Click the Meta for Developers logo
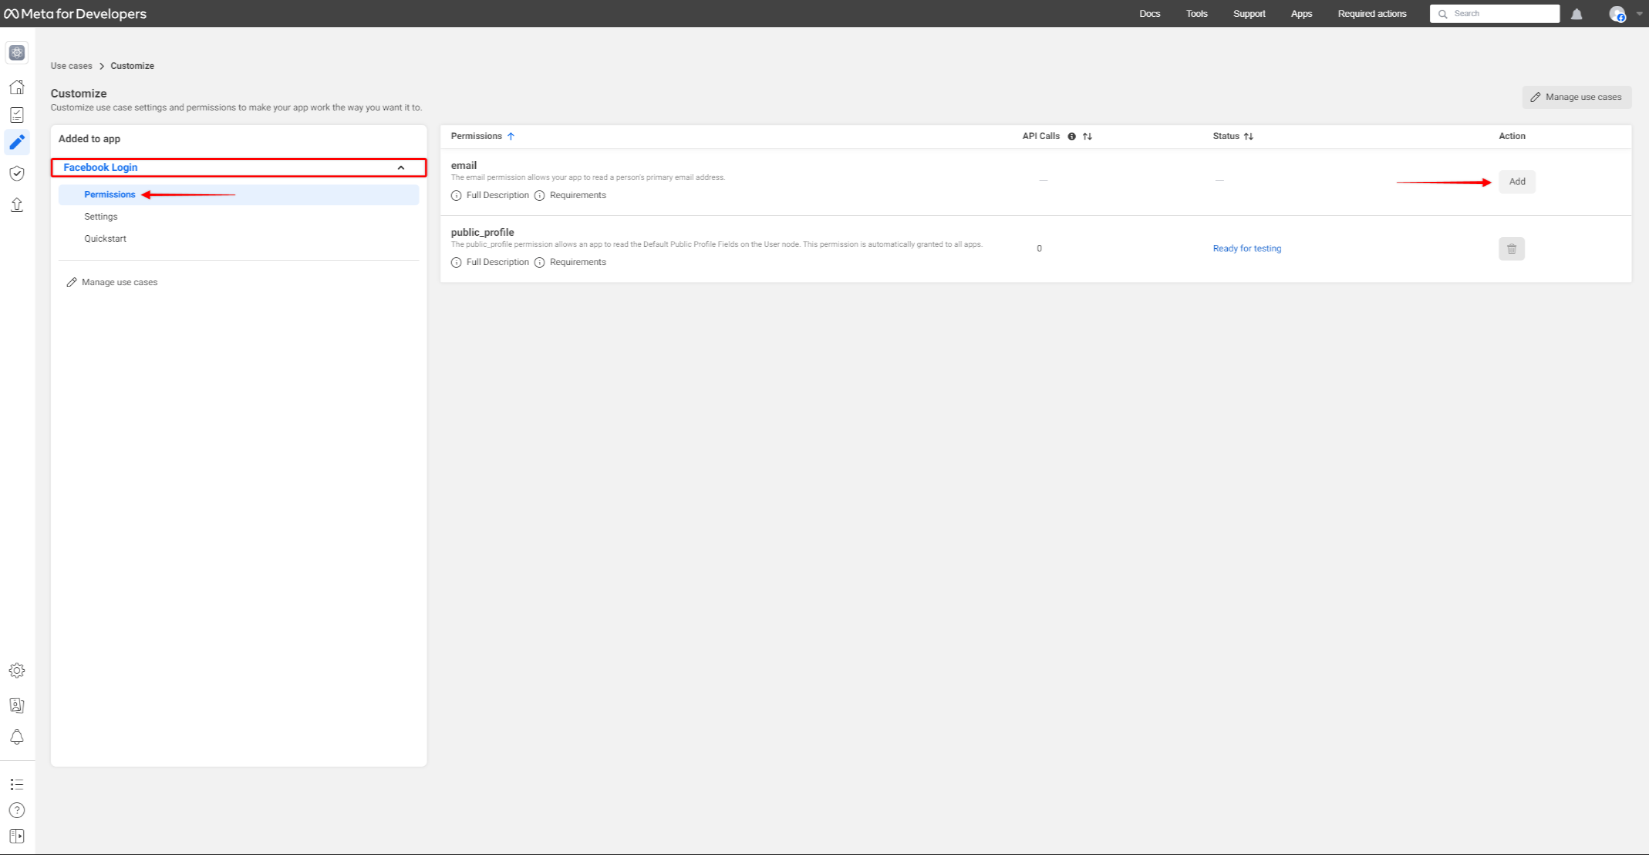1649x855 pixels. [x=75, y=14]
